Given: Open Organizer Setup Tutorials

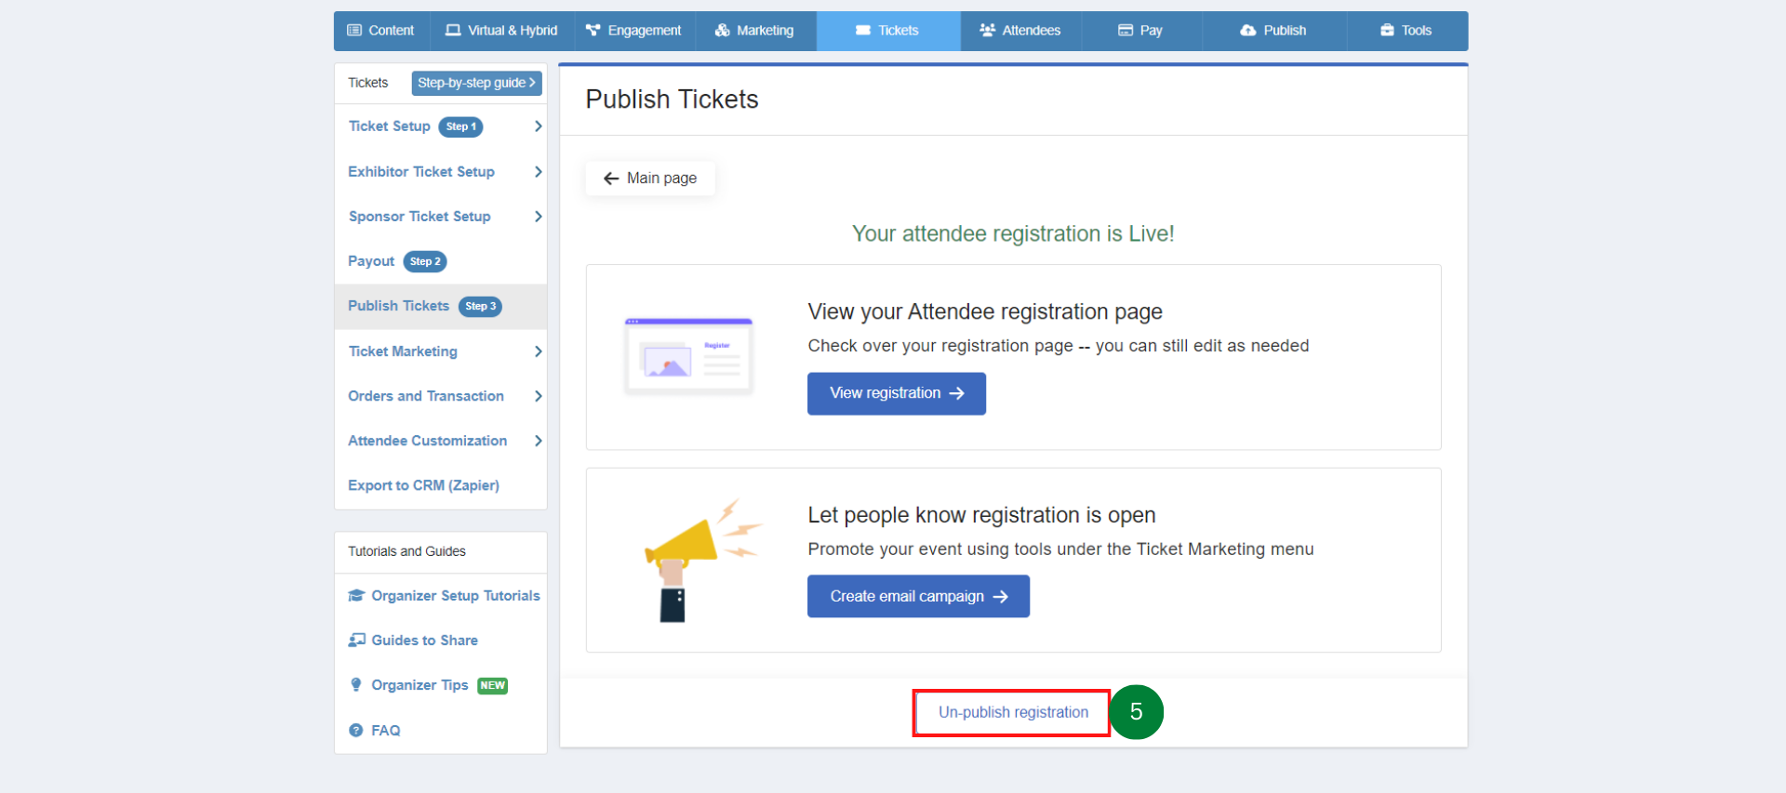Looking at the screenshot, I should point(456,596).
